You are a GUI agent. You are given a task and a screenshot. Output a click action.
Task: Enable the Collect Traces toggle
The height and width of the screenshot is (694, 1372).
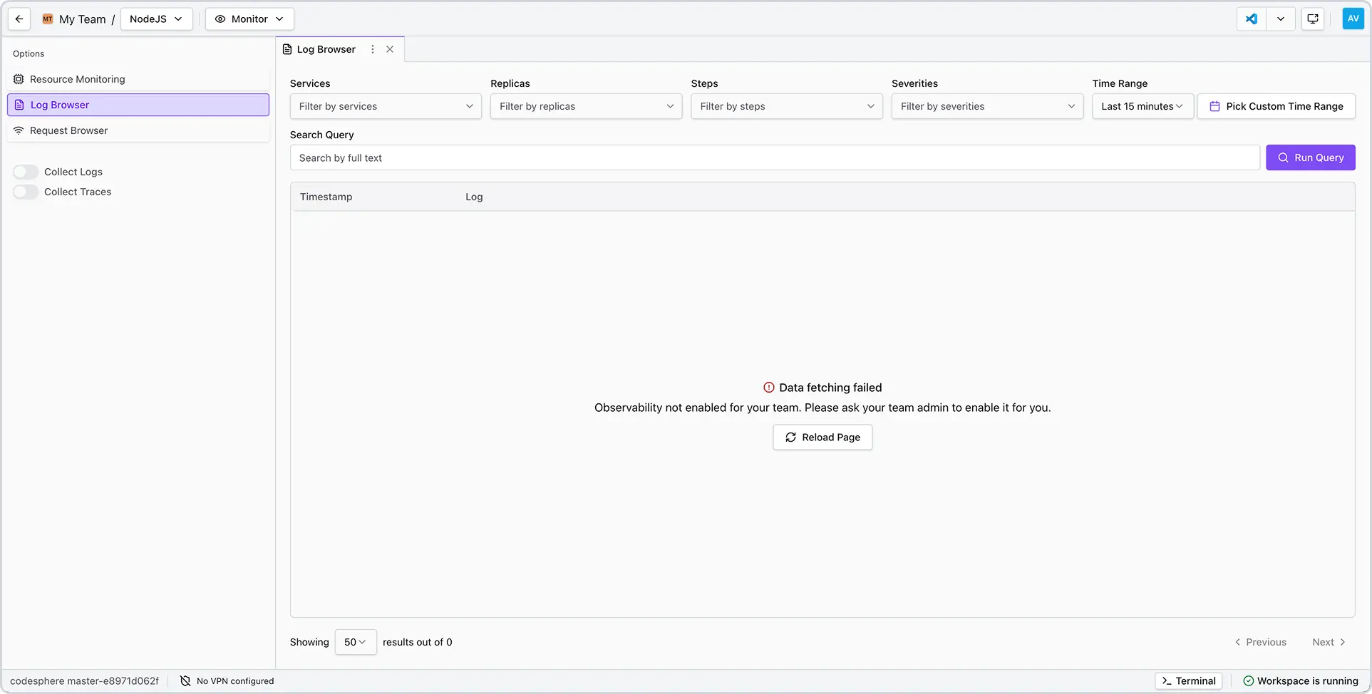click(26, 191)
